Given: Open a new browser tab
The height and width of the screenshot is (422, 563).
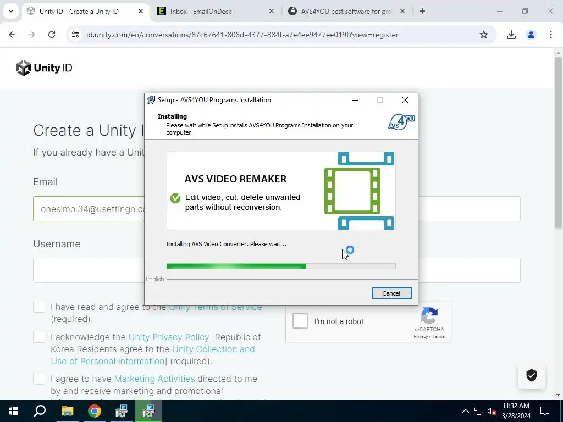Looking at the screenshot, I should click(x=422, y=11).
